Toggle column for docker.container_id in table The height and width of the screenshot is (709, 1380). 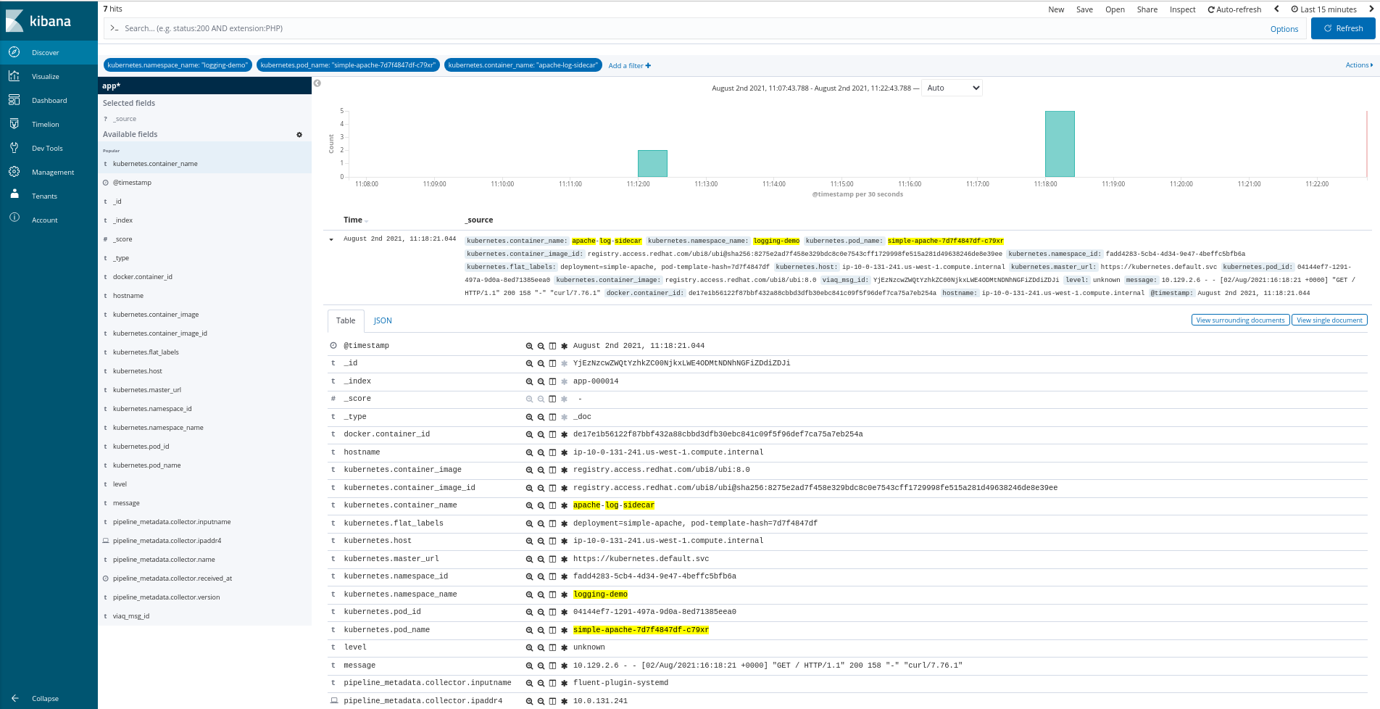pos(552,434)
